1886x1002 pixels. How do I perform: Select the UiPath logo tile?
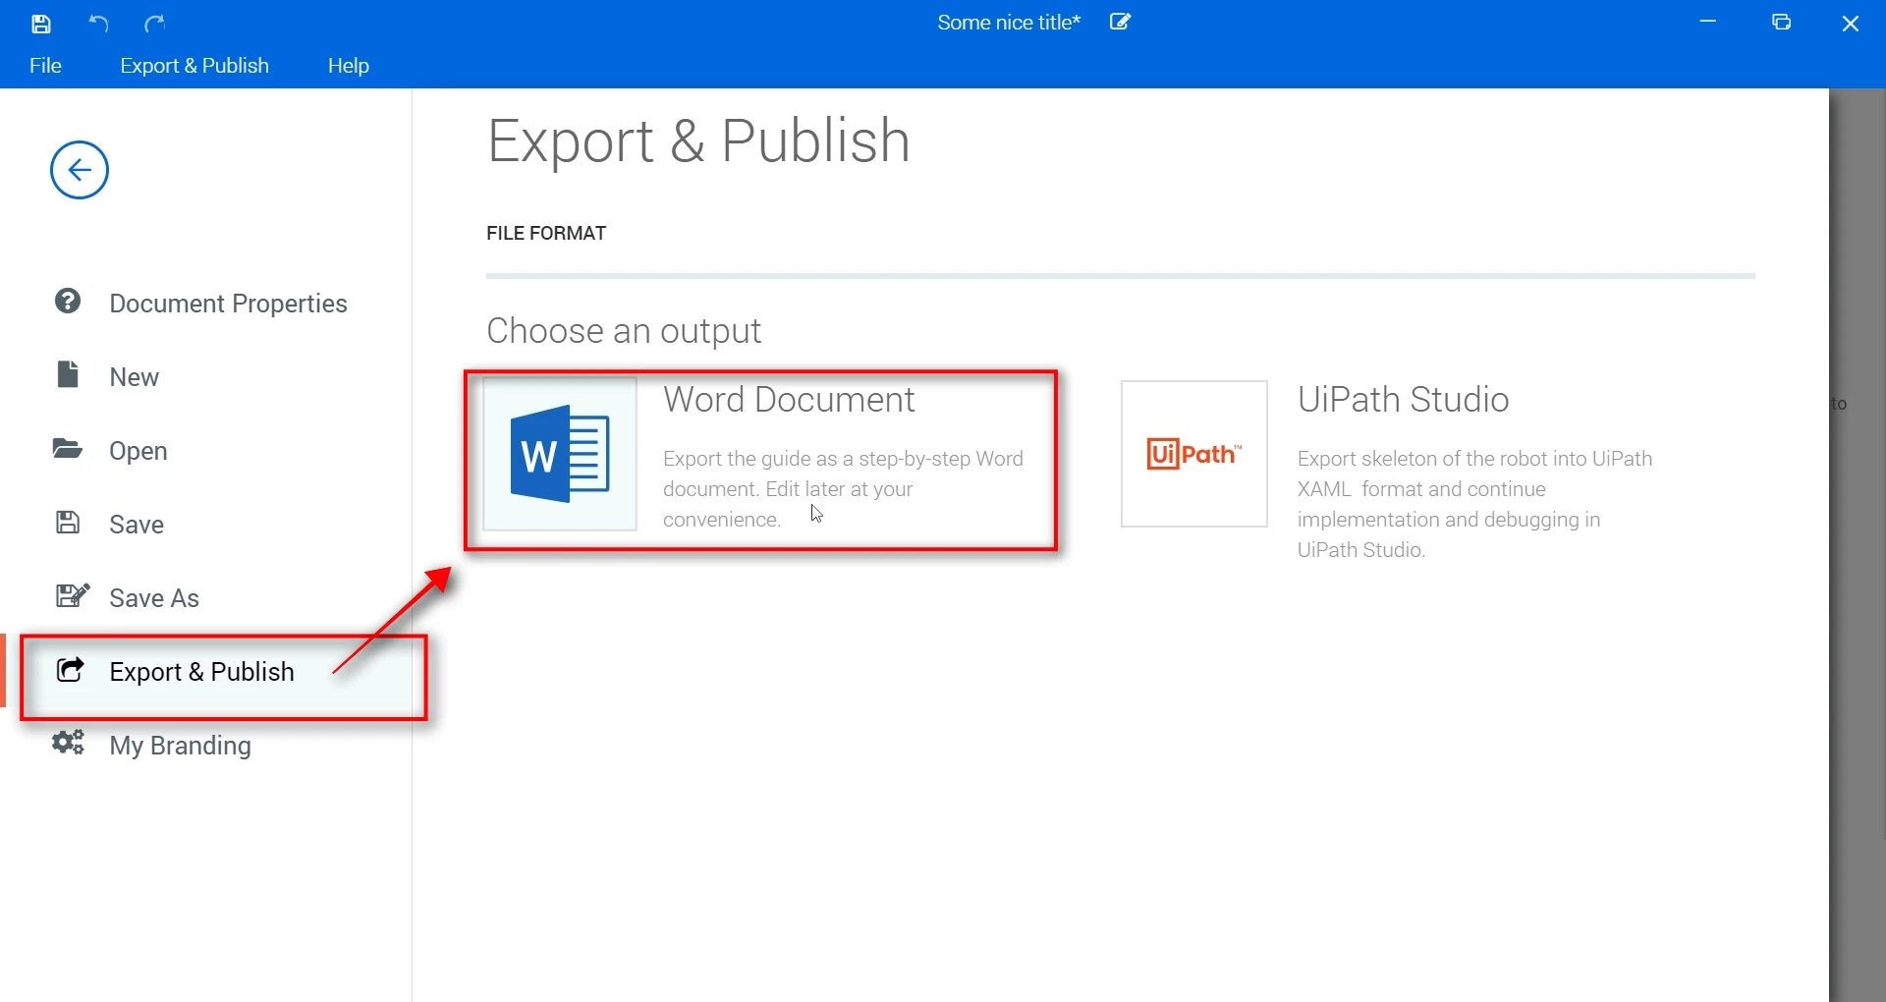1194,454
